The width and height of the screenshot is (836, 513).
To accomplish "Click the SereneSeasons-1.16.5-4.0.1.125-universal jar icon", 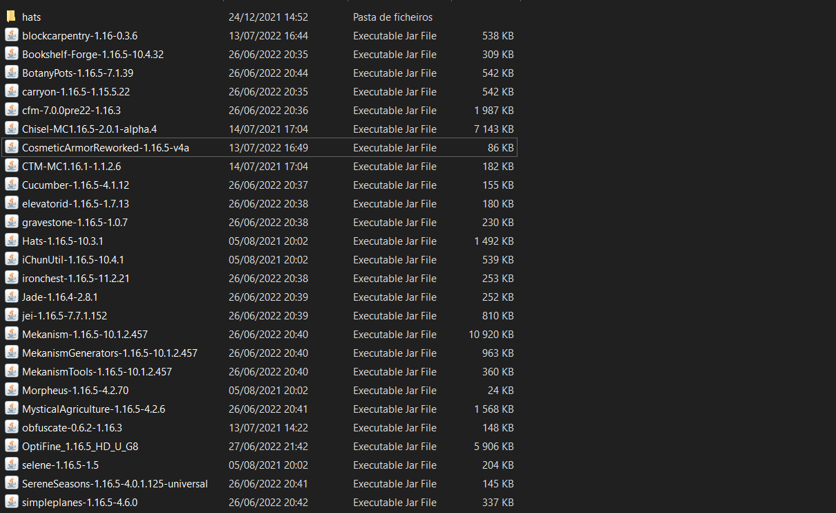I will pyautogui.click(x=11, y=483).
